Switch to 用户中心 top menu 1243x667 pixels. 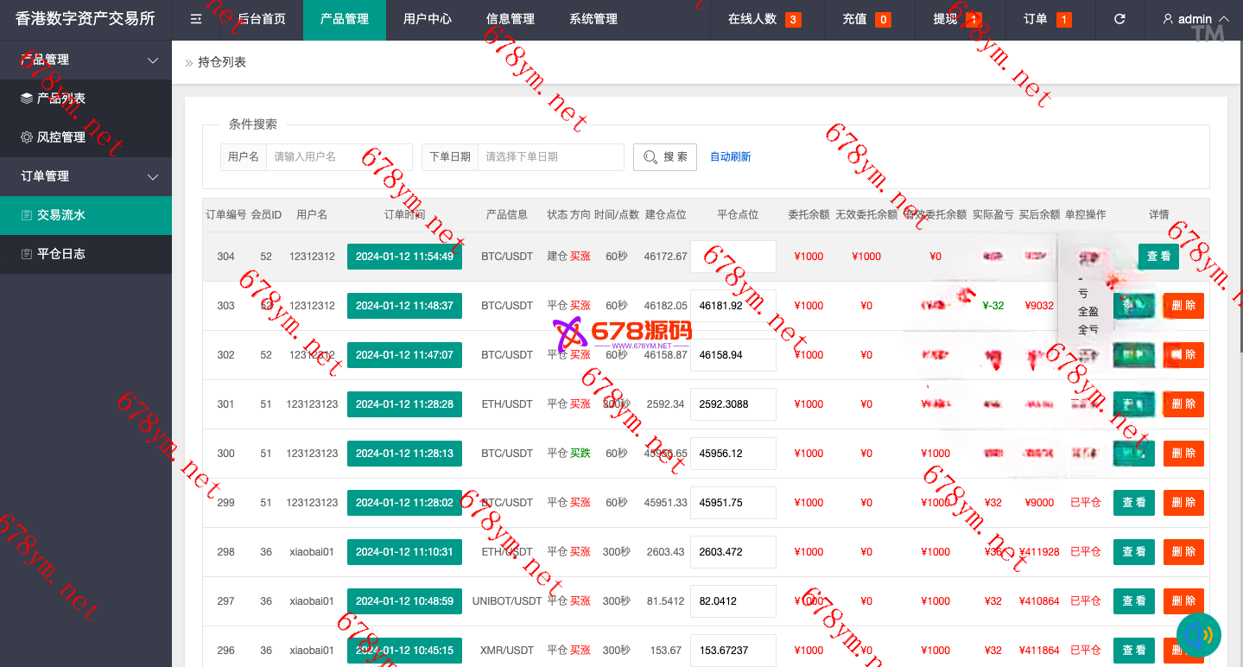tap(427, 19)
